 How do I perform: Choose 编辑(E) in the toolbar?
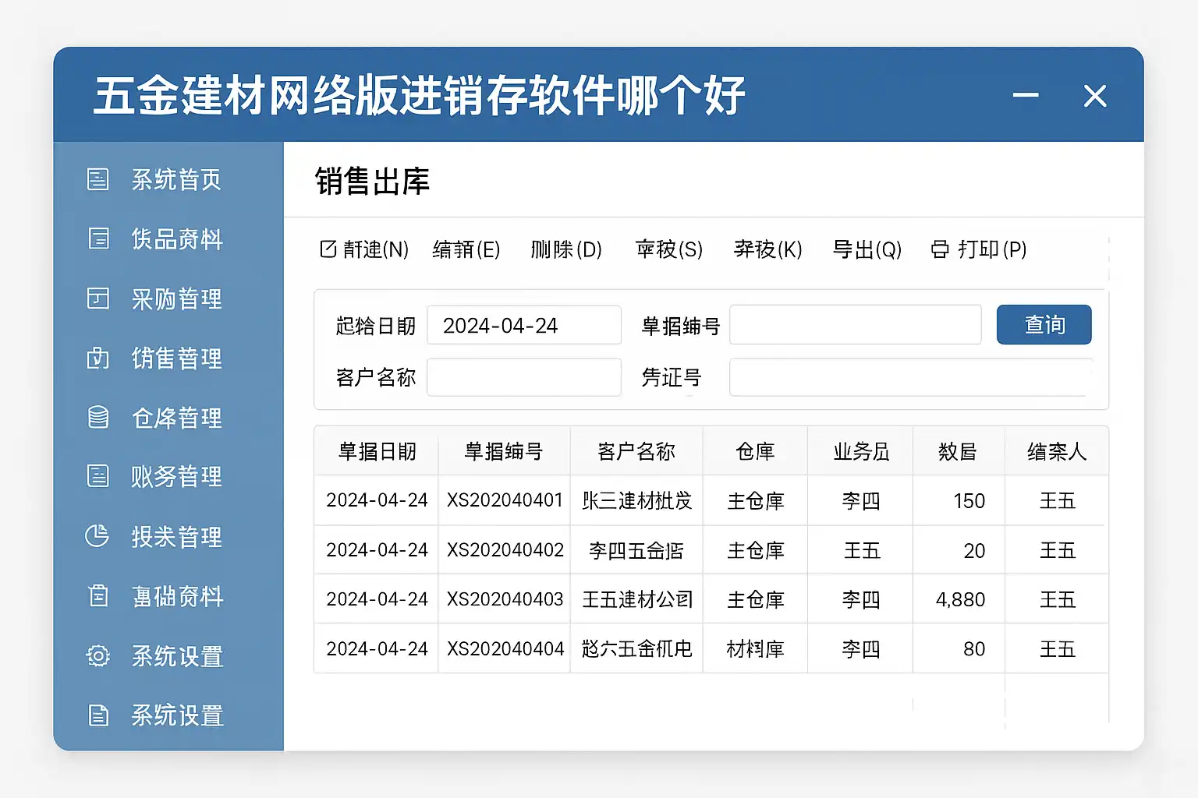coord(466,249)
